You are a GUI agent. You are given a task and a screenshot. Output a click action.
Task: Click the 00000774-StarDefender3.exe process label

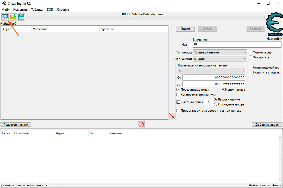143,14
